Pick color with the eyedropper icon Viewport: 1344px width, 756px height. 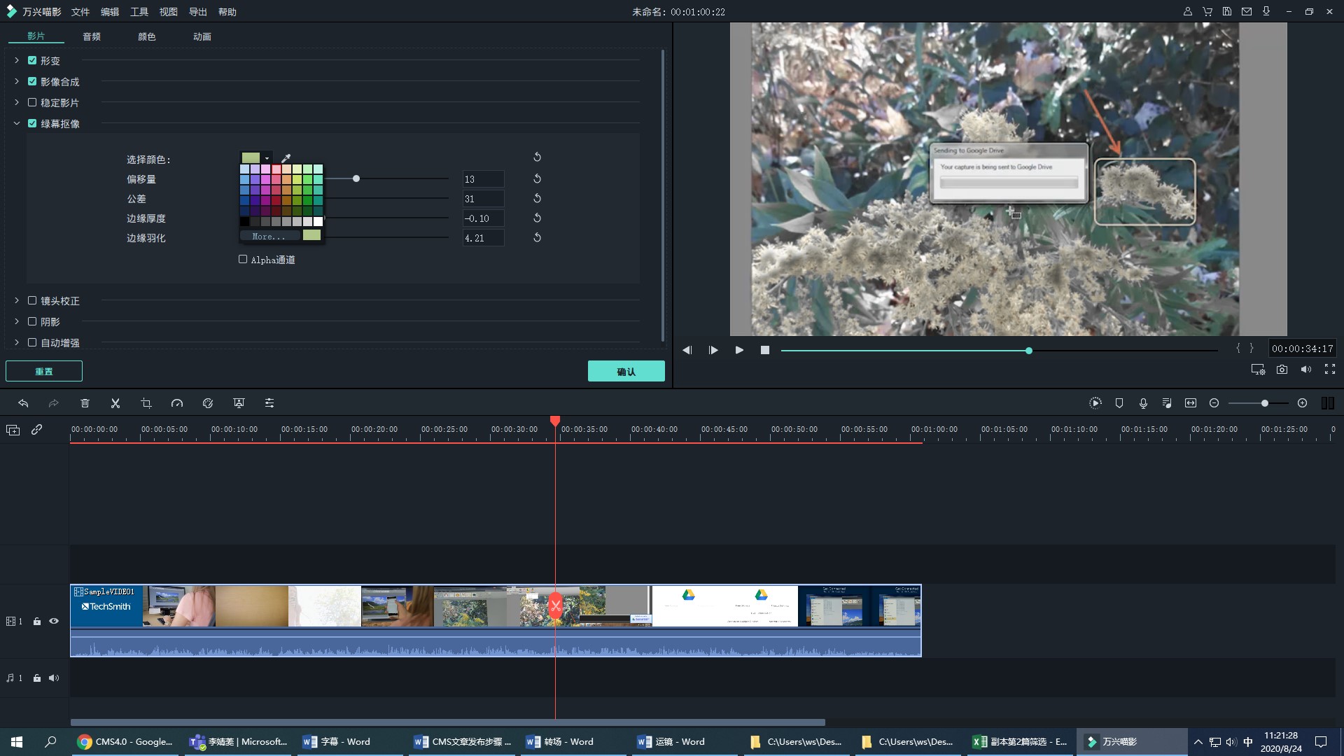click(286, 158)
